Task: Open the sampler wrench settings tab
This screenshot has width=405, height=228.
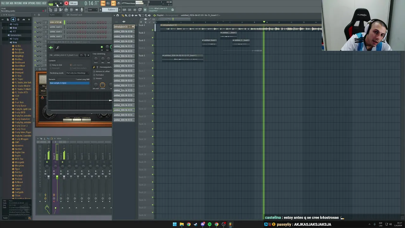Action: tap(58, 47)
